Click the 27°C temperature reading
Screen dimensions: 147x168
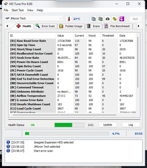click(77, 19)
